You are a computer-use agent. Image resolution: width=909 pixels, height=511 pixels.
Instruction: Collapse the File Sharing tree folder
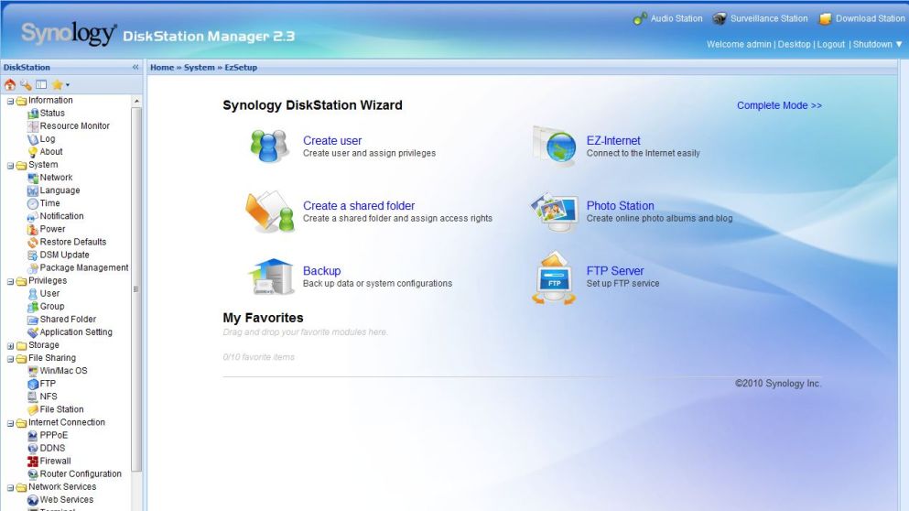click(x=10, y=359)
